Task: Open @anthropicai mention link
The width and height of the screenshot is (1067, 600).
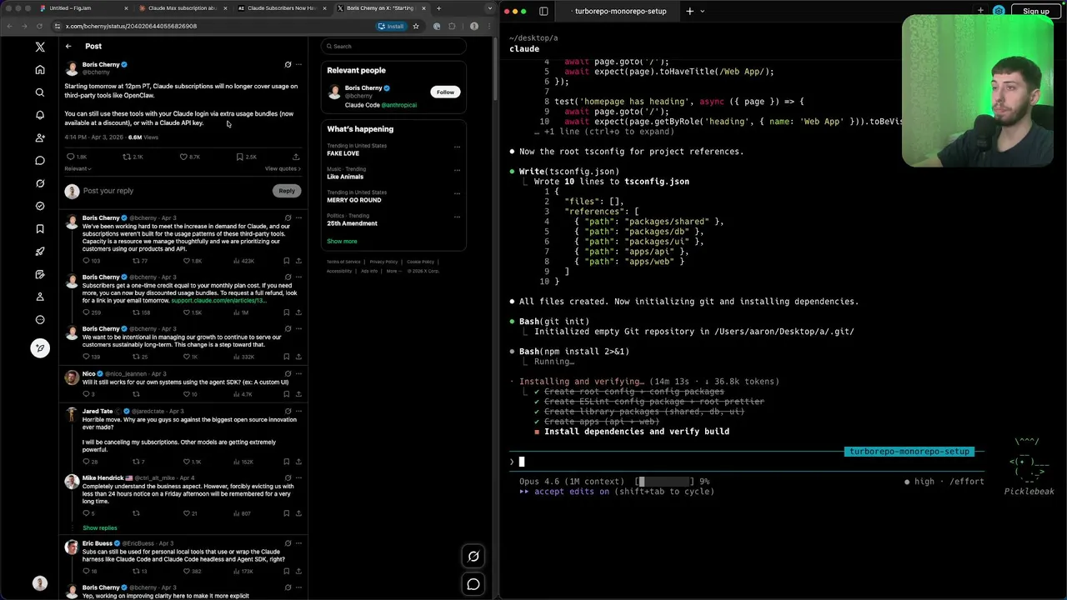Action: click(399, 105)
